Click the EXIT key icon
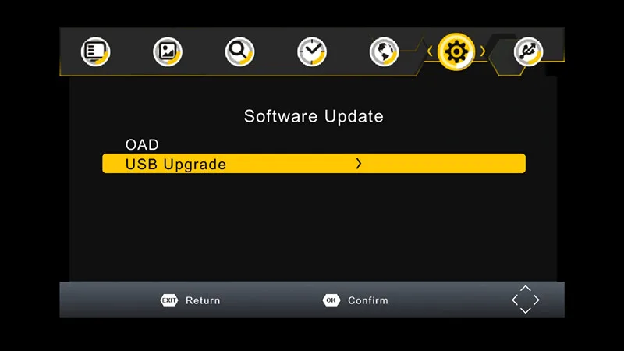The image size is (624, 351). [169, 300]
